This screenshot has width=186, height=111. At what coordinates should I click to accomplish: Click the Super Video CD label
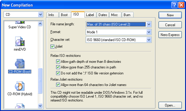click(x=20, y=27)
